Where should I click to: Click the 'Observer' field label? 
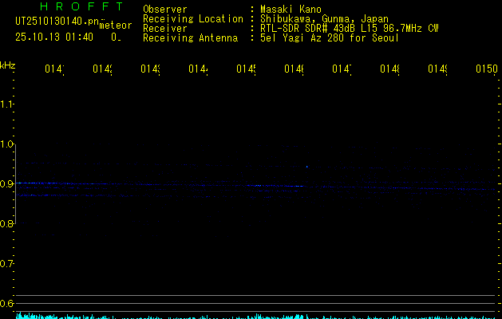coord(165,9)
